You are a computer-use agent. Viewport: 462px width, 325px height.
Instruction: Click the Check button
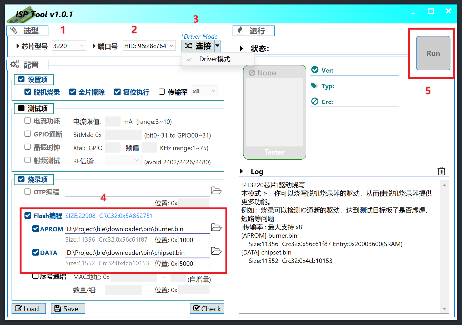click(x=207, y=308)
